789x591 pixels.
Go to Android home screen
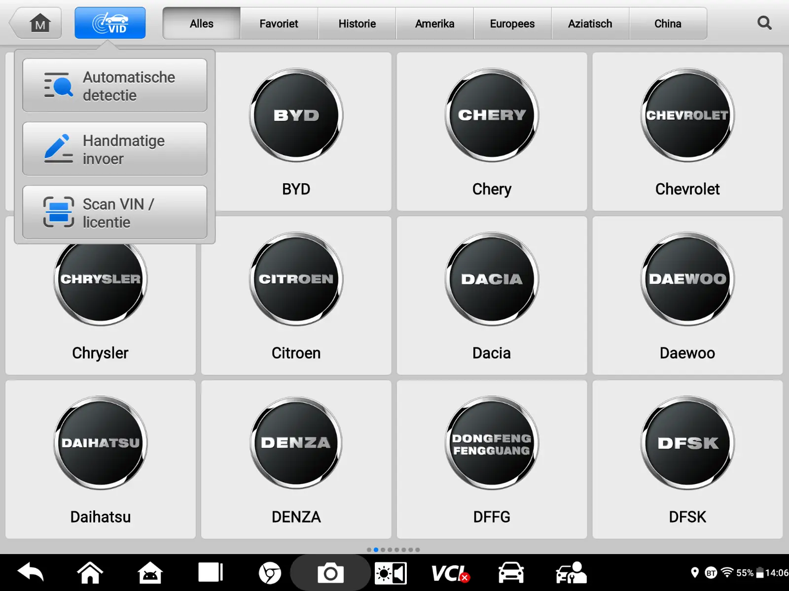click(x=90, y=573)
